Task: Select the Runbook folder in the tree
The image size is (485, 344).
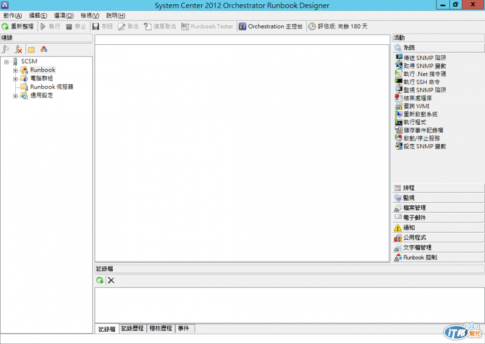Action: (x=42, y=70)
